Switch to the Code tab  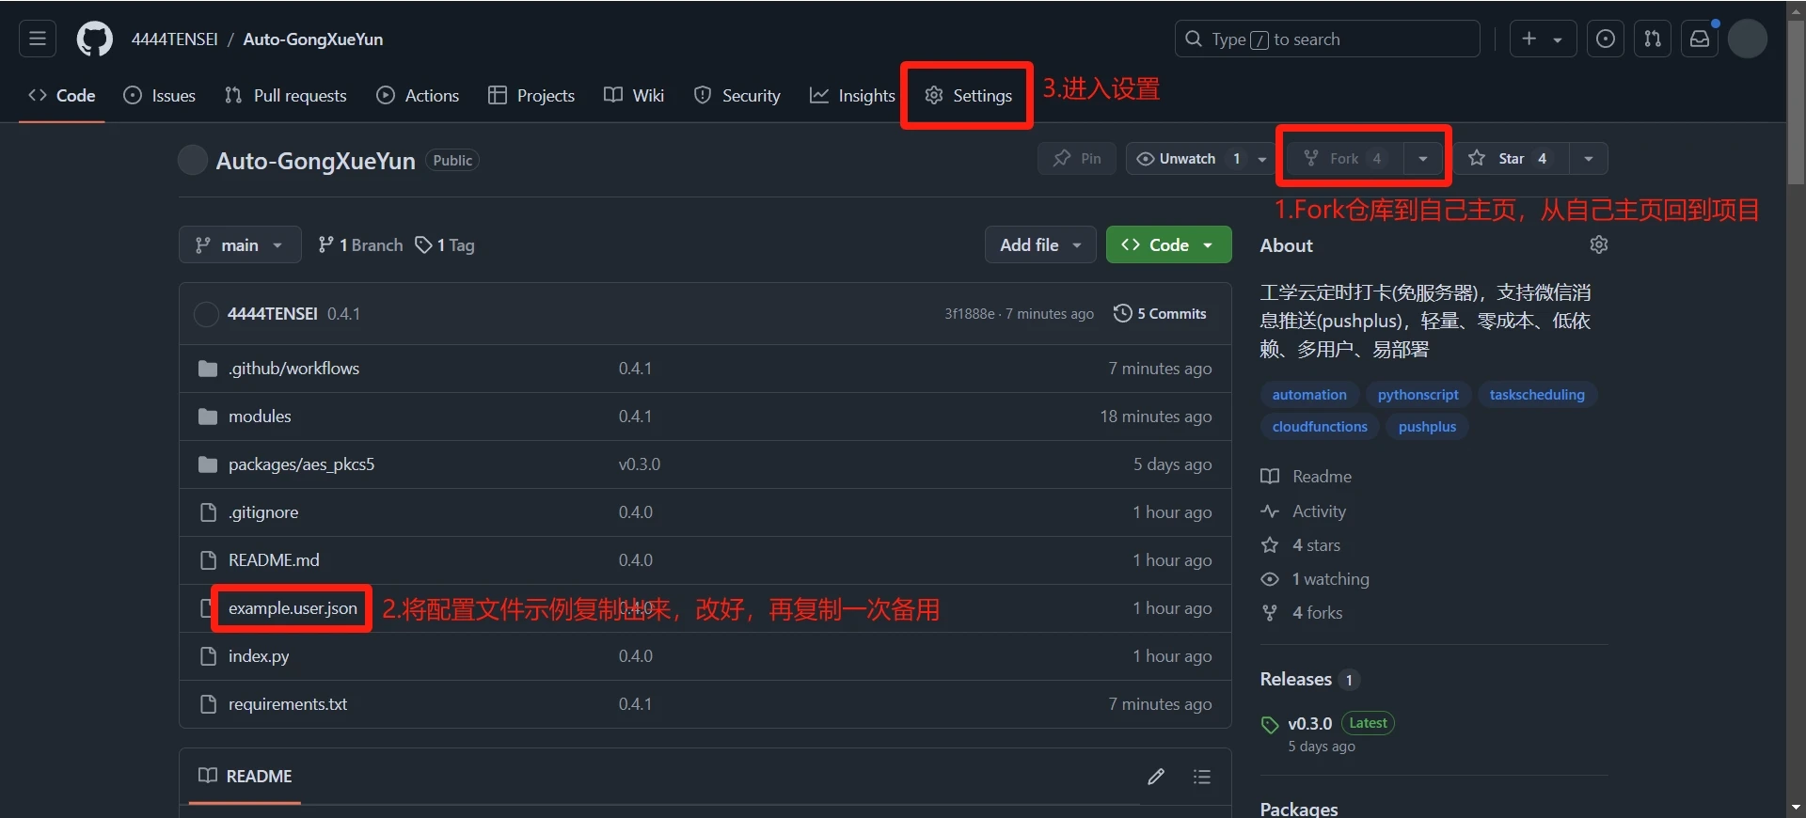point(62,96)
